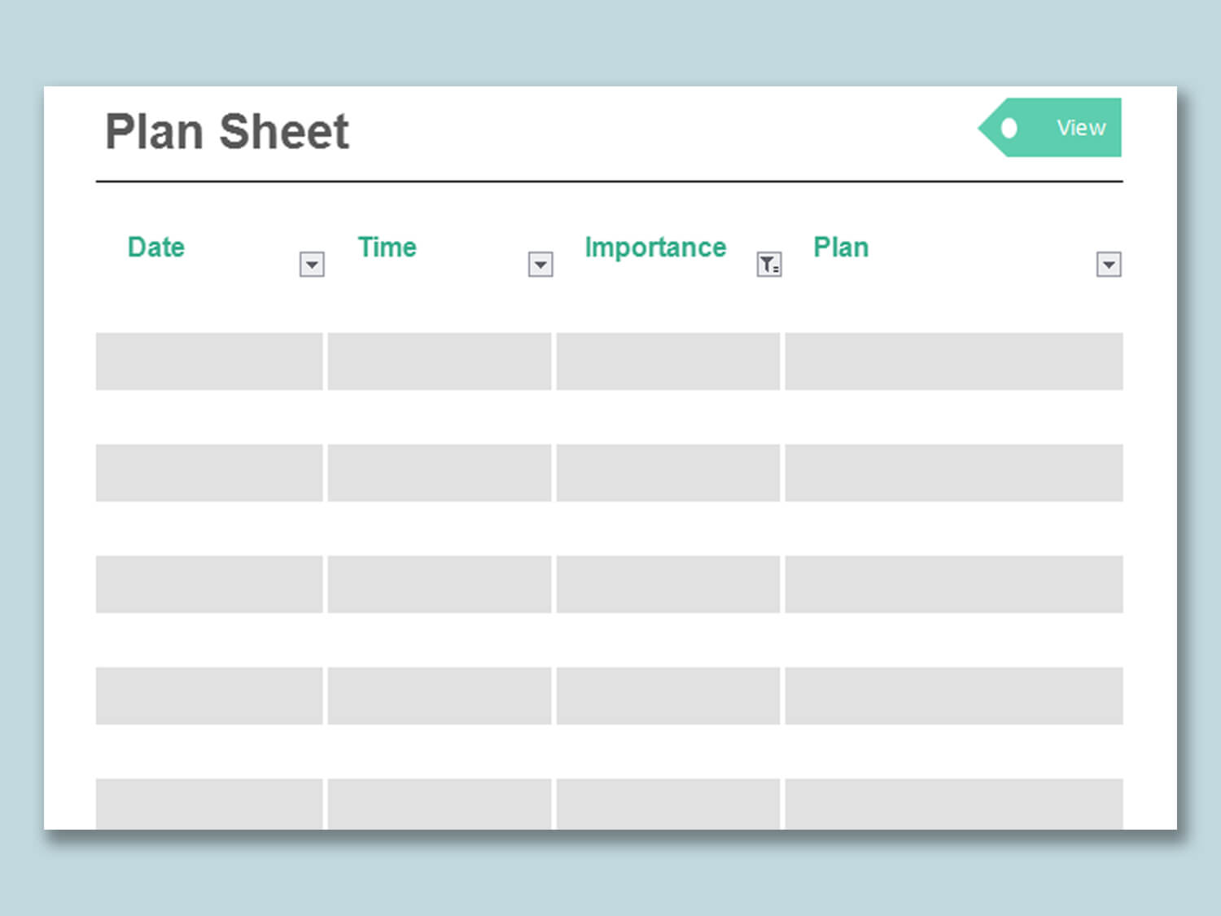Select the Time column header text

[x=387, y=247]
